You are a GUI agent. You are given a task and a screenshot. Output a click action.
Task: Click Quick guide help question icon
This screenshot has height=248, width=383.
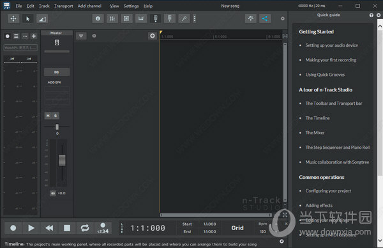coord(372,15)
